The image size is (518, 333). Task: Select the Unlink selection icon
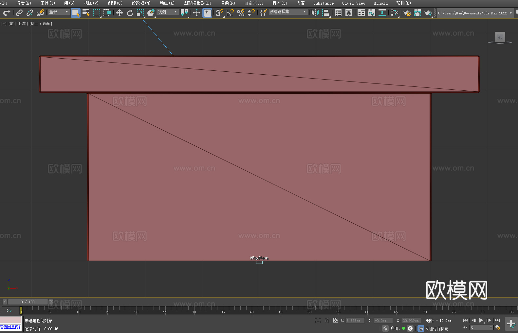pos(30,13)
